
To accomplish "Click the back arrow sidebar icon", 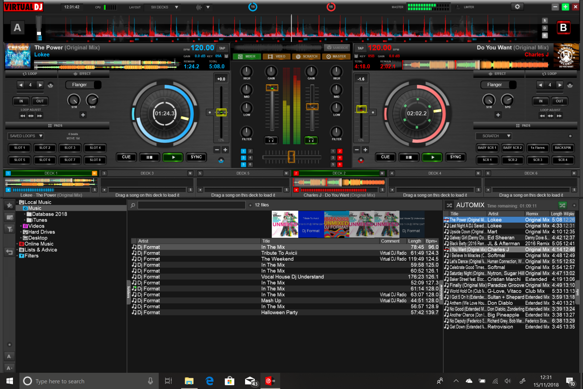I will [9, 252].
